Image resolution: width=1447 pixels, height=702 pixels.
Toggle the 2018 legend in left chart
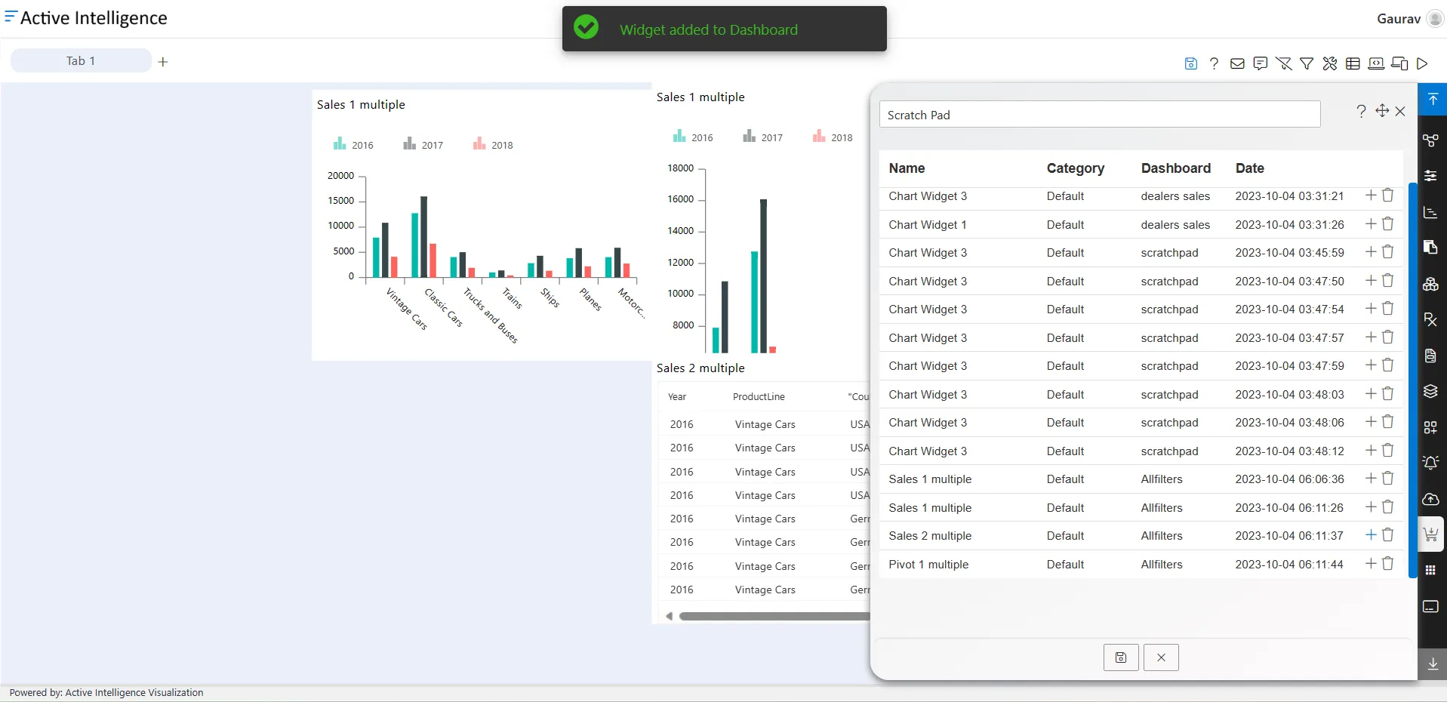[x=493, y=144]
